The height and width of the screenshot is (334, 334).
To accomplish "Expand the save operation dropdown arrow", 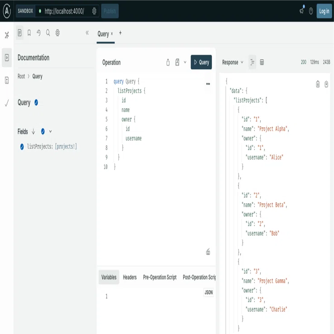I will pyautogui.click(x=185, y=62).
